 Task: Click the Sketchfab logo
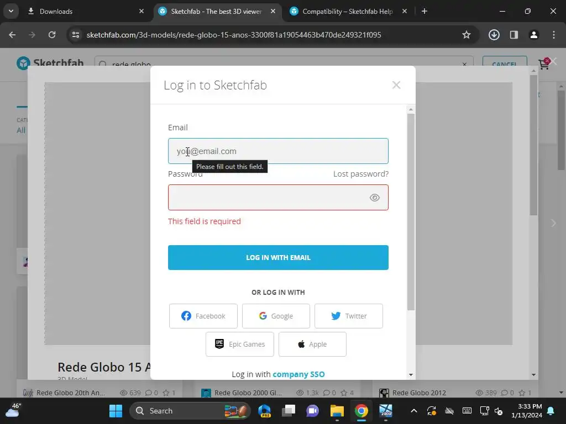coord(50,63)
